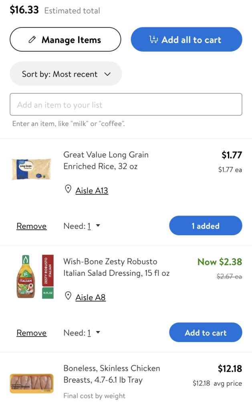
Task: Remove the Great Value rice from the list
Action: [31, 226]
